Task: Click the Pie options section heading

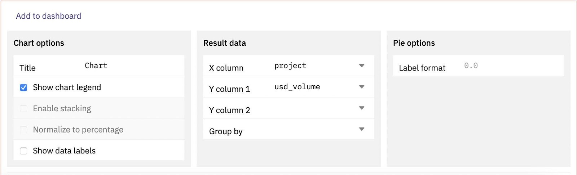Action: click(x=414, y=43)
